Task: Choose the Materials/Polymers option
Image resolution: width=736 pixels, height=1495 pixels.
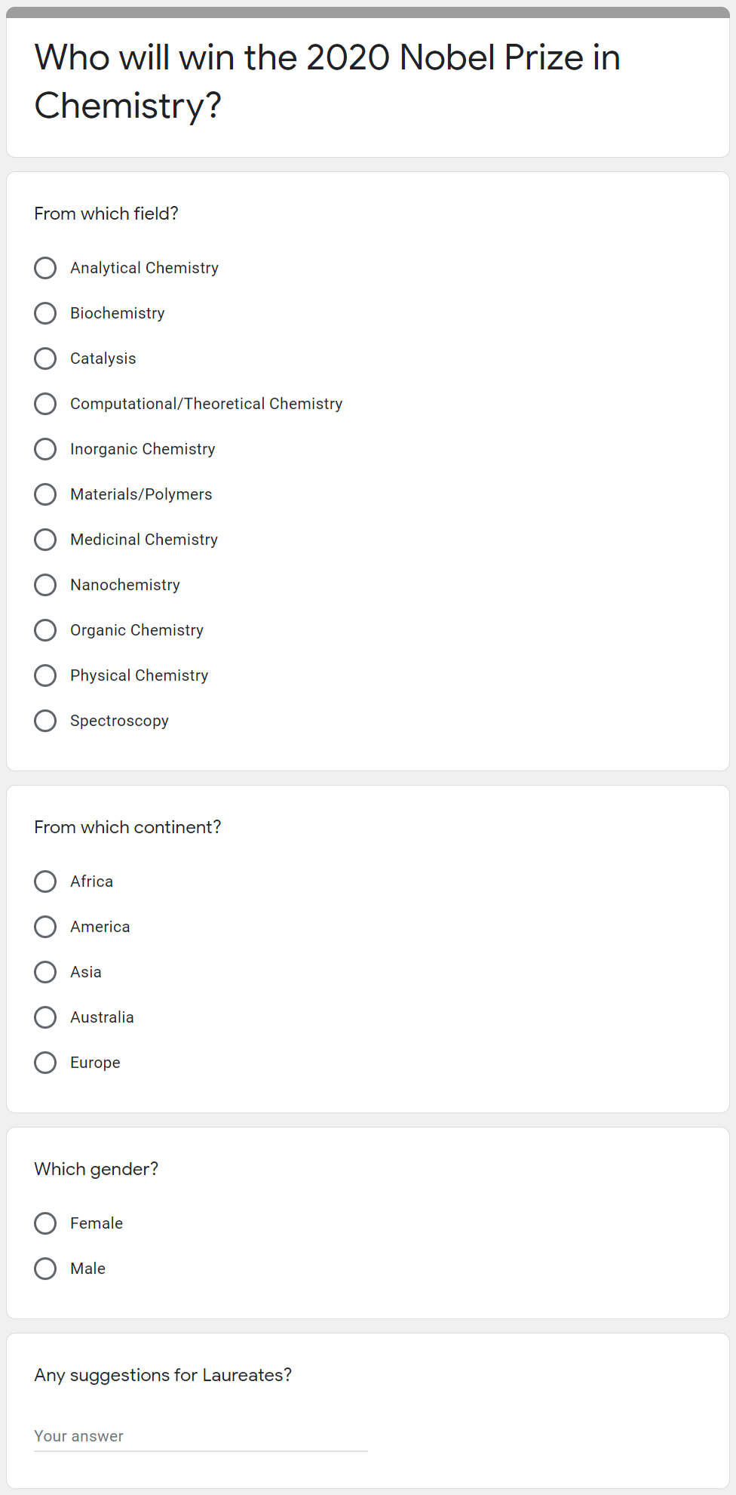Action: click(x=45, y=494)
